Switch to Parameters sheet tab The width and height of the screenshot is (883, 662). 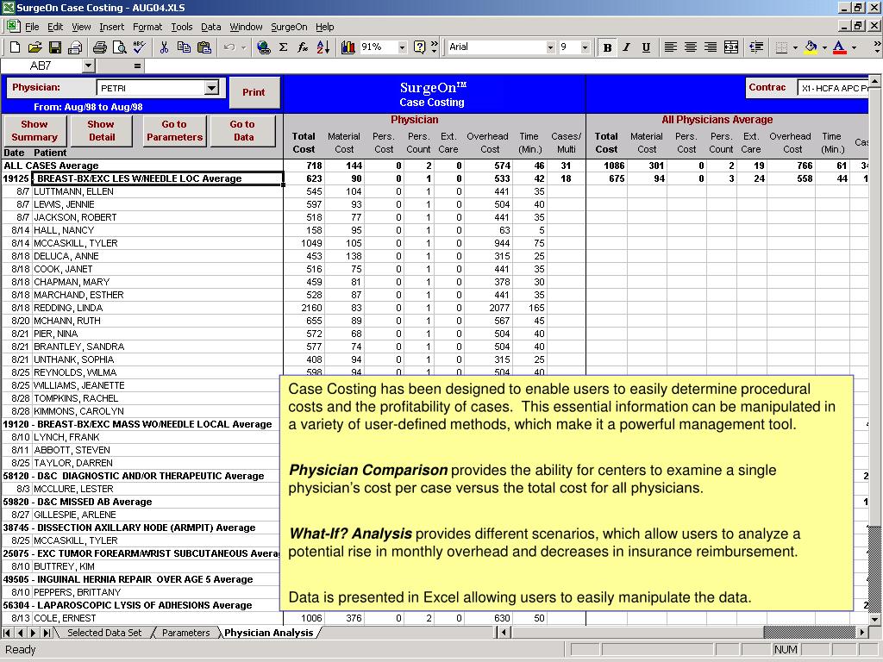click(x=186, y=633)
